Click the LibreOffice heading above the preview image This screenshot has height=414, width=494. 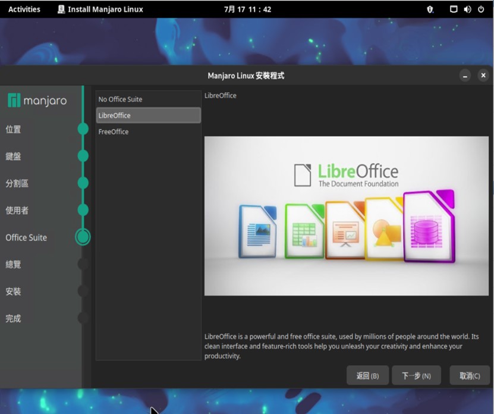pos(220,96)
